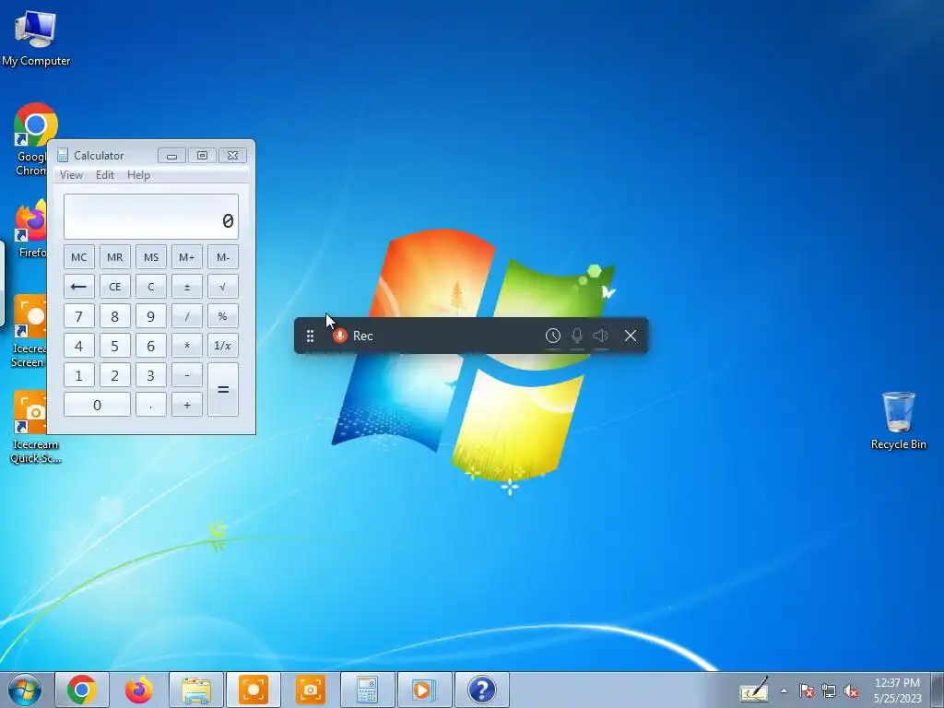This screenshot has height=708, width=944.
Task: Click the equals (=) key
Action: tap(223, 390)
